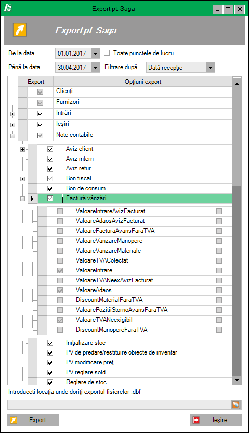Screen dimensions: 249x433
Task: Click the folder browse icon for .dbf location
Action: tap(236, 405)
